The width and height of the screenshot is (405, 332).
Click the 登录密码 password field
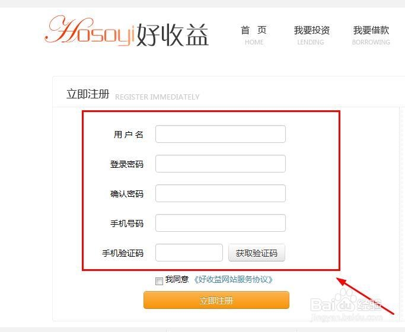click(x=221, y=164)
